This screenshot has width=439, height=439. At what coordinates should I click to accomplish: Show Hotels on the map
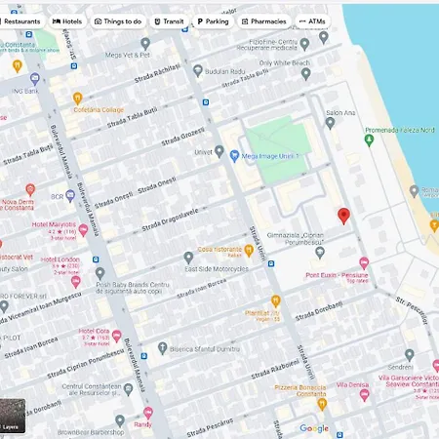[67, 21]
